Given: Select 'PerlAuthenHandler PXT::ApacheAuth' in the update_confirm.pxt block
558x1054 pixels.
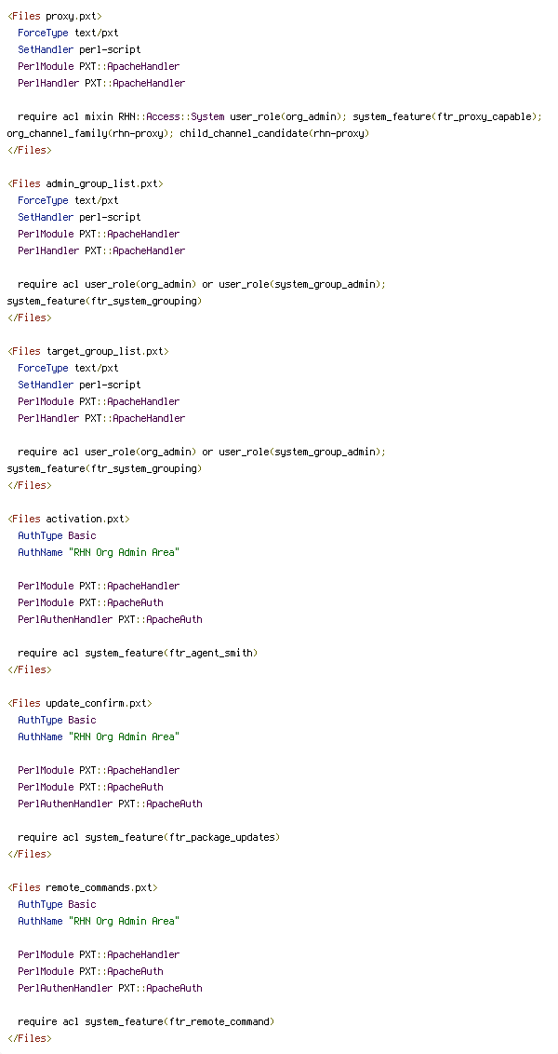Looking at the screenshot, I should click(x=110, y=804).
